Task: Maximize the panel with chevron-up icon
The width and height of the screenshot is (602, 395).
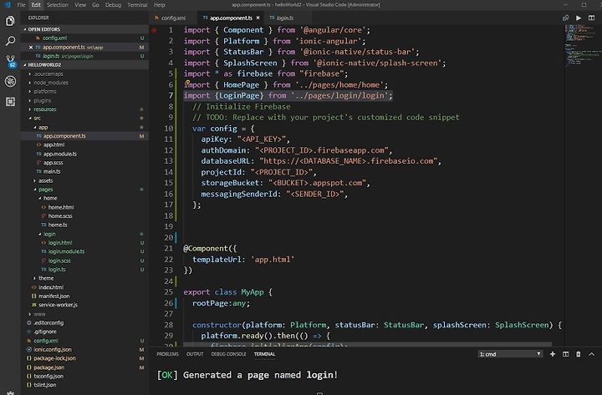Action: point(591,354)
